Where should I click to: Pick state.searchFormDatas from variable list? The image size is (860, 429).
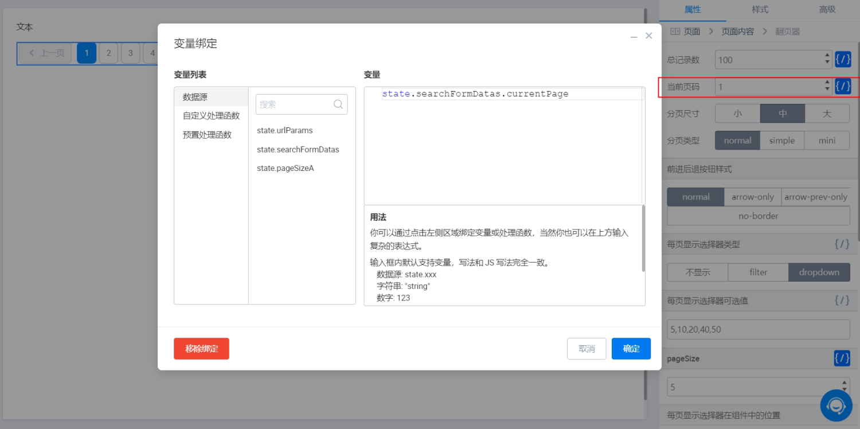[x=298, y=149]
